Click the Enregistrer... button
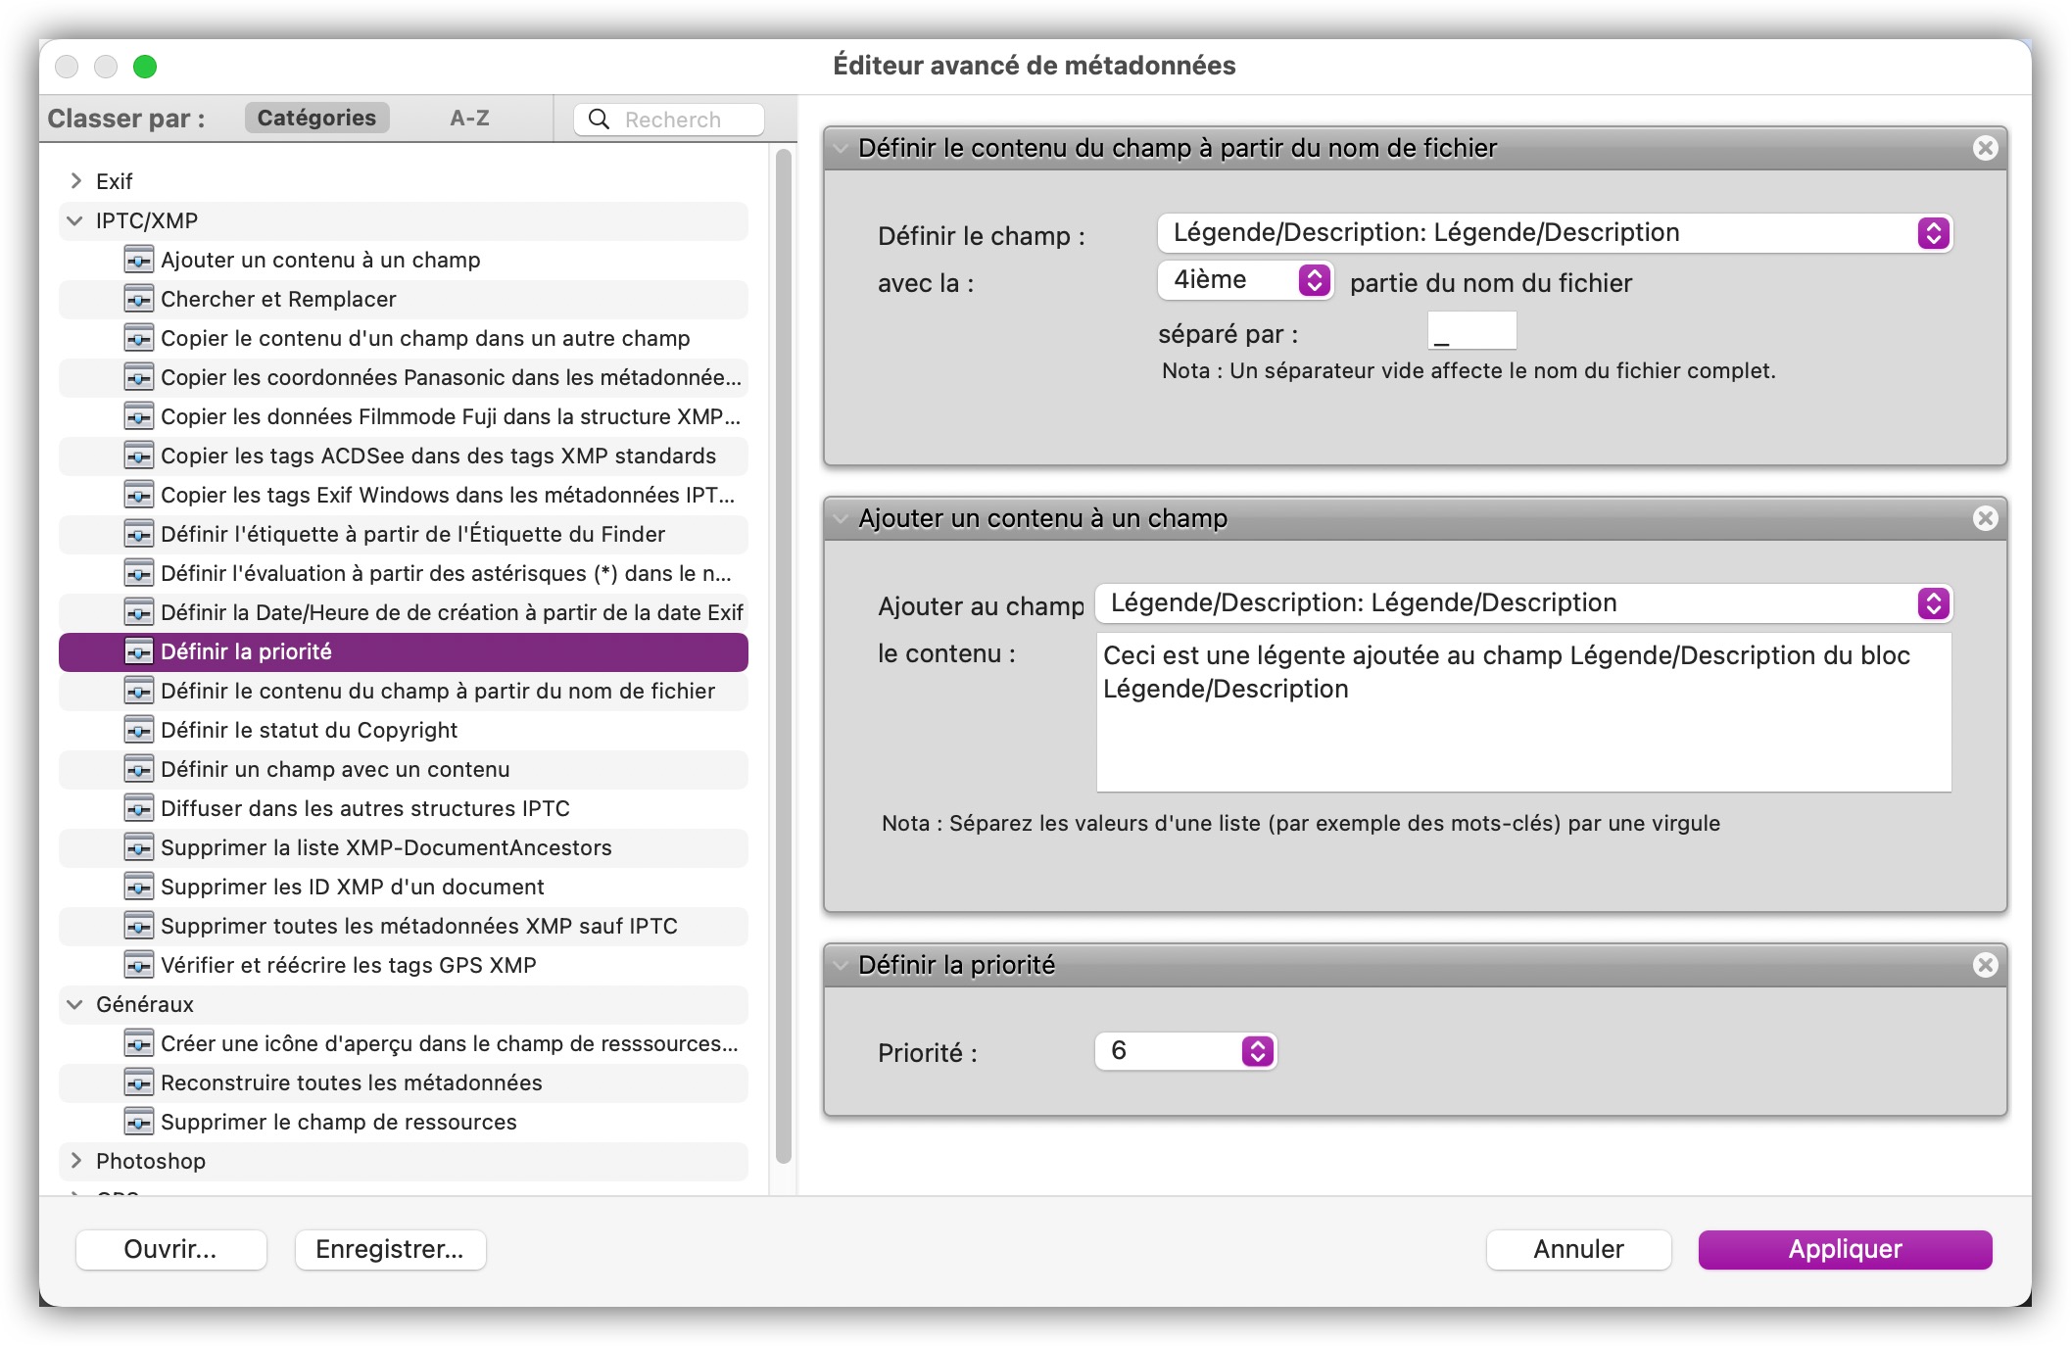The width and height of the screenshot is (2071, 1346). (390, 1249)
